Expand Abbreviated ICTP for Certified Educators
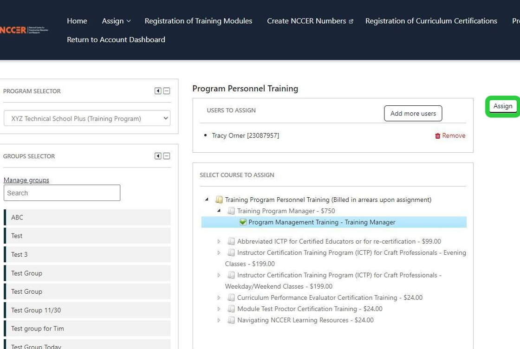Image resolution: width=520 pixels, height=349 pixels. [x=219, y=241]
